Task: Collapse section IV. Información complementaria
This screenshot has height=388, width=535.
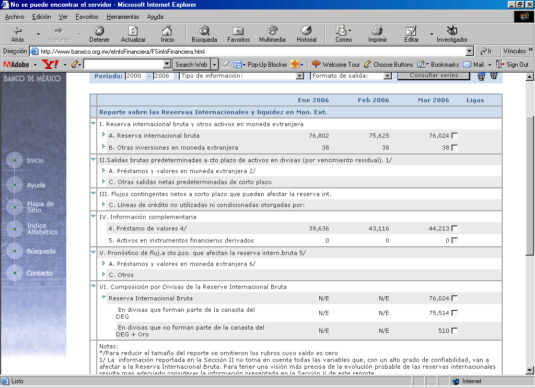Action: 94,216
